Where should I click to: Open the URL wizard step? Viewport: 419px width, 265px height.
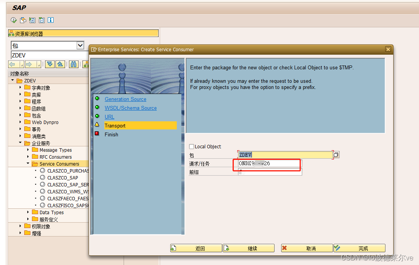(x=109, y=117)
